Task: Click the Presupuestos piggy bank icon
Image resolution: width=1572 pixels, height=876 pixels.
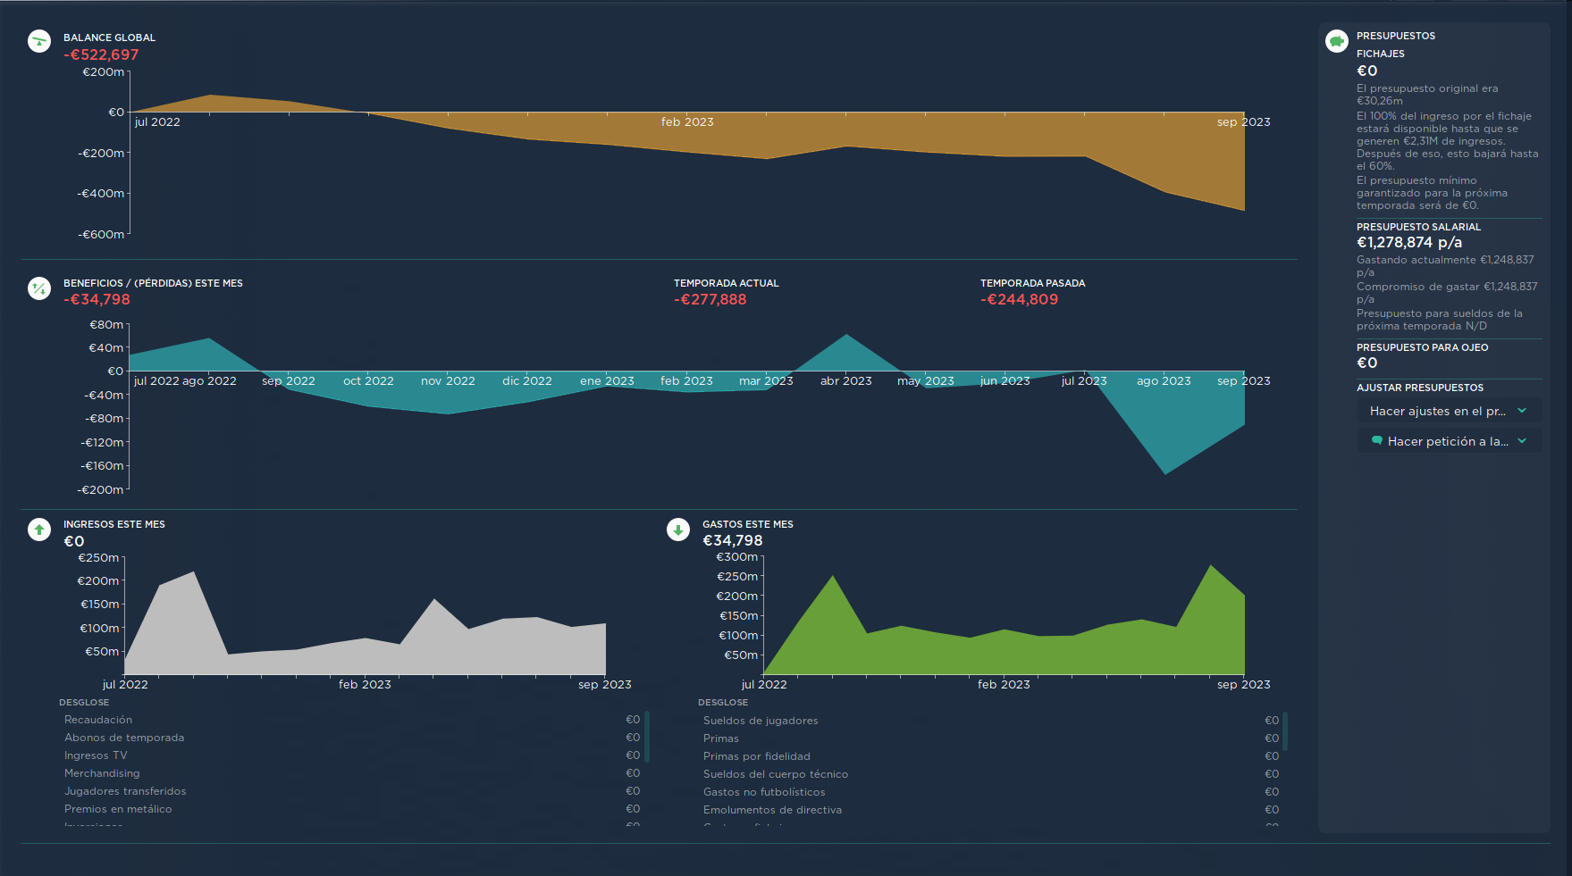Action: click(x=1337, y=41)
